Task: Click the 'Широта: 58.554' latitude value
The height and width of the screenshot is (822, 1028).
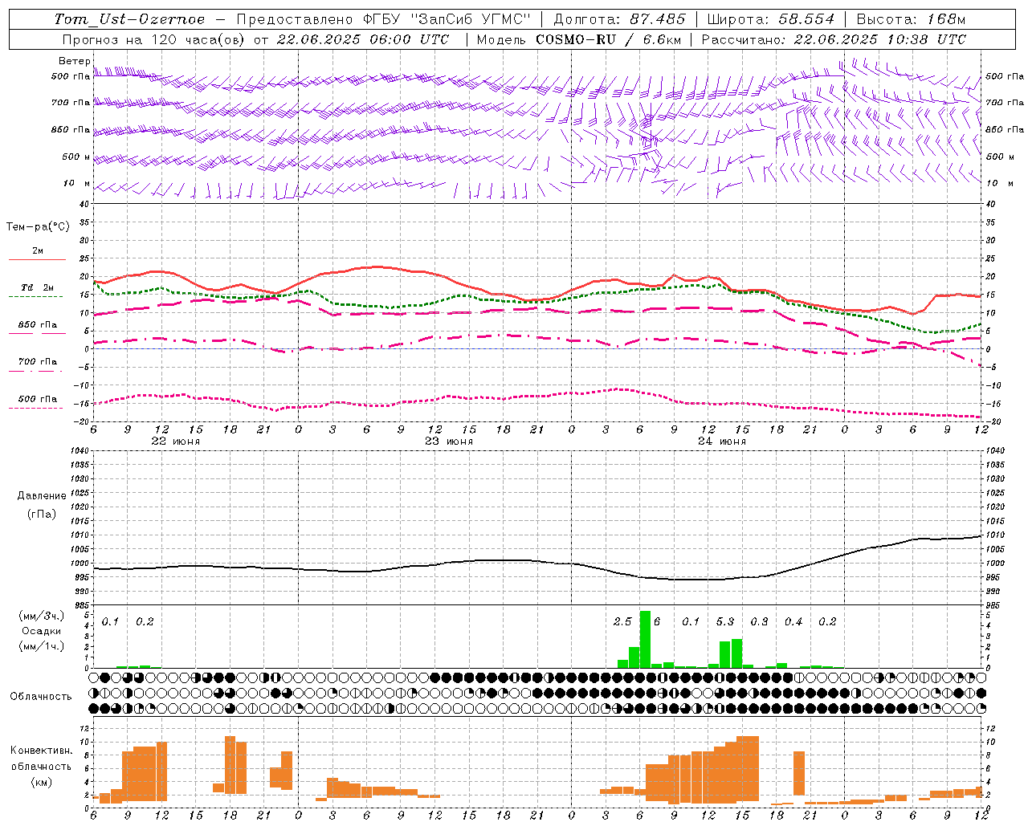Action: pyautogui.click(x=770, y=19)
